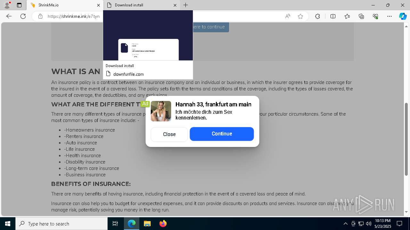Image resolution: width=410 pixels, height=230 pixels.
Task: Click the '-Disability insurance' list item
Action: coord(85,162)
